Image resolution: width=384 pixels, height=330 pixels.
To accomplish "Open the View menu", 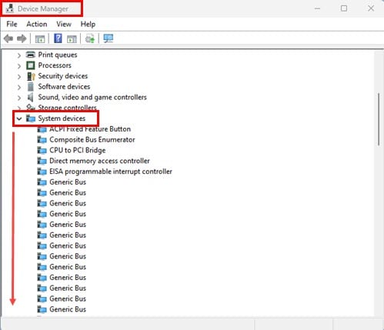I will pyautogui.click(x=64, y=24).
